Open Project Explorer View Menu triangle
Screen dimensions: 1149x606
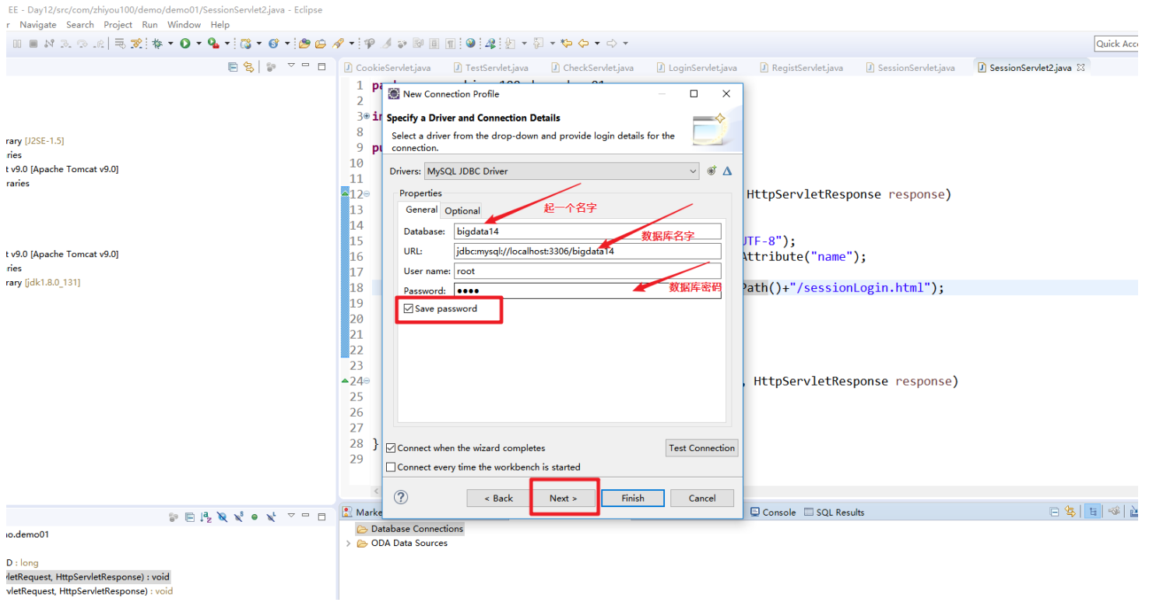[x=291, y=65]
